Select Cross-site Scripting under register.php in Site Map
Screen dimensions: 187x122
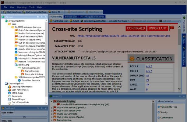point(32,74)
